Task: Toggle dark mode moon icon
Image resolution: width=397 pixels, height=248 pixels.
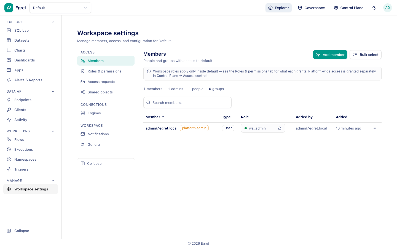Action: (374, 8)
